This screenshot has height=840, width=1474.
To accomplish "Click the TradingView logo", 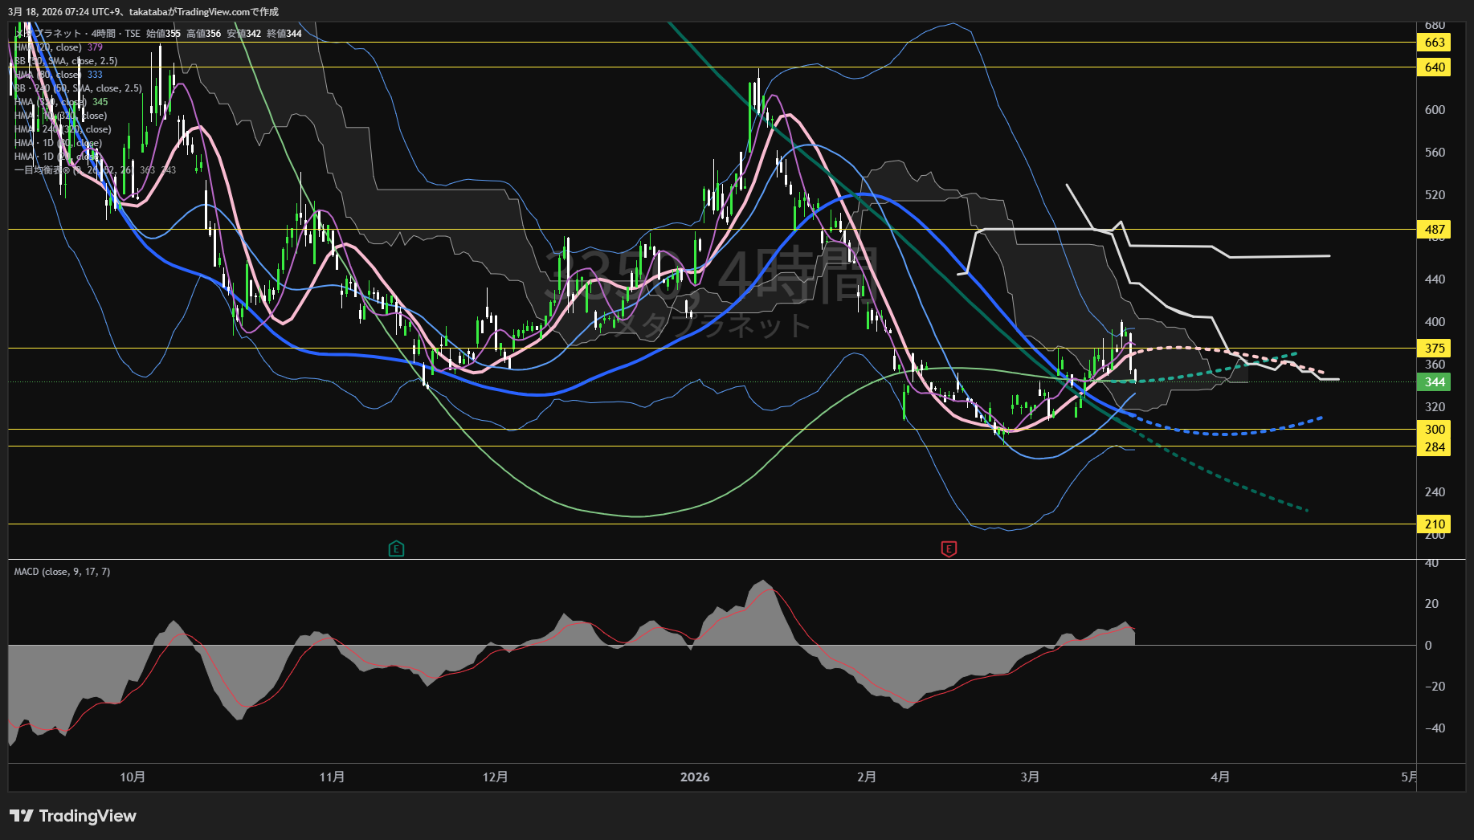I will pyautogui.click(x=73, y=816).
